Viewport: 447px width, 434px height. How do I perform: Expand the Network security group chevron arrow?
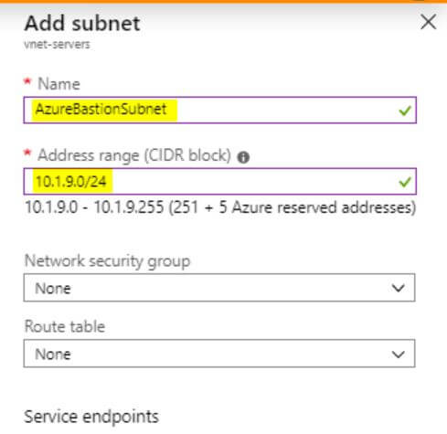[398, 288]
